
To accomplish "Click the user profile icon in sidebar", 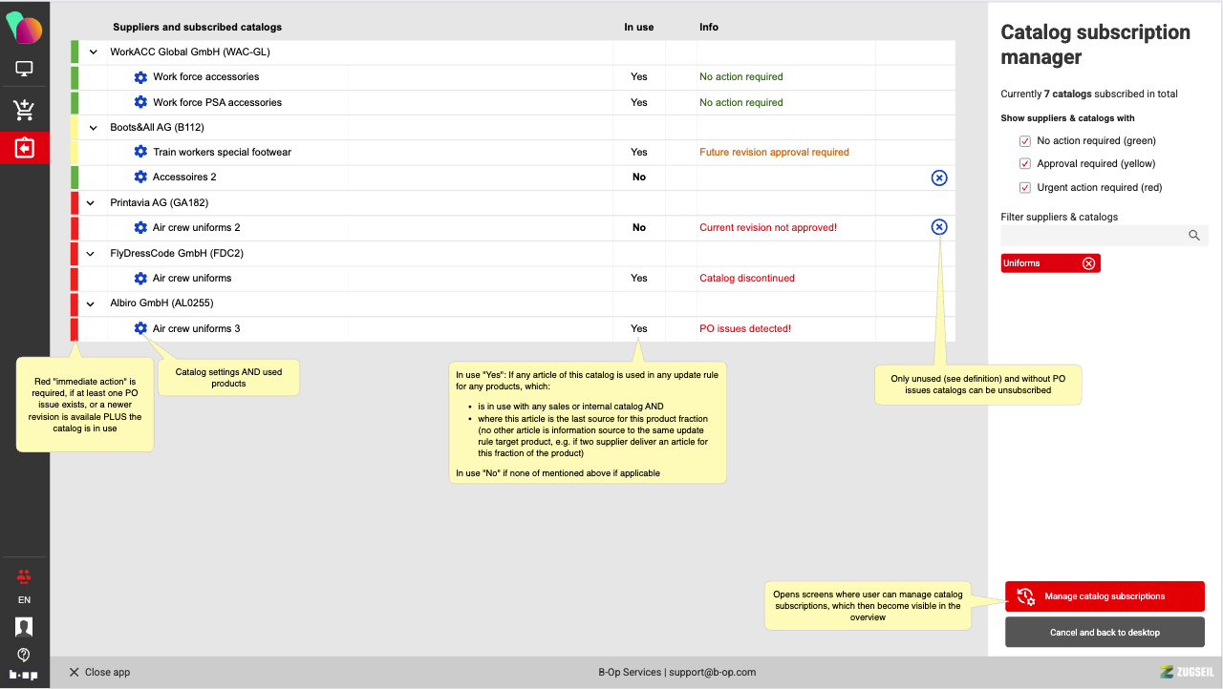I will tap(24, 627).
